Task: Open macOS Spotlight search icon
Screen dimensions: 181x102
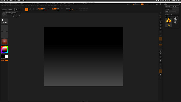Action: click(x=176, y=1)
